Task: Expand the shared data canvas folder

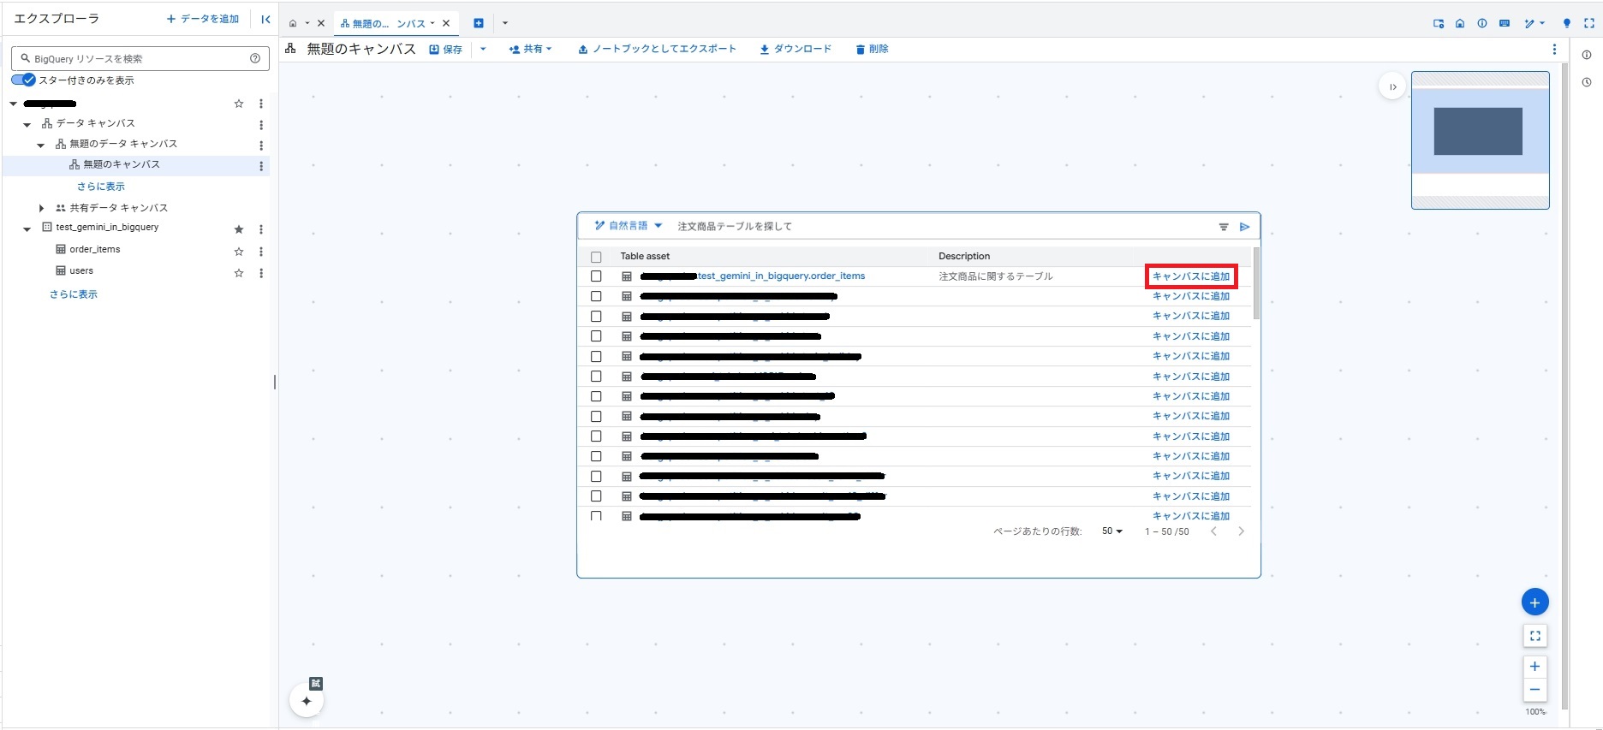Action: [x=41, y=208]
